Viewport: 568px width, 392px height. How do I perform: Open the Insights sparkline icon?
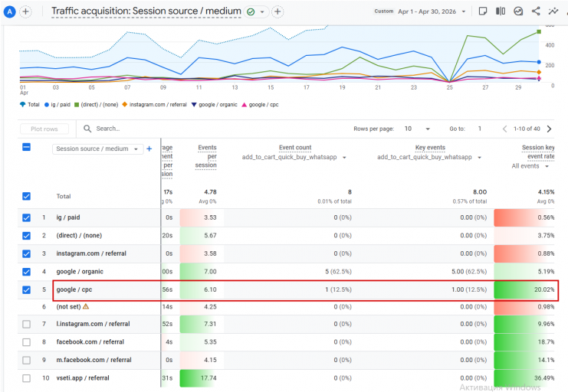[553, 11]
